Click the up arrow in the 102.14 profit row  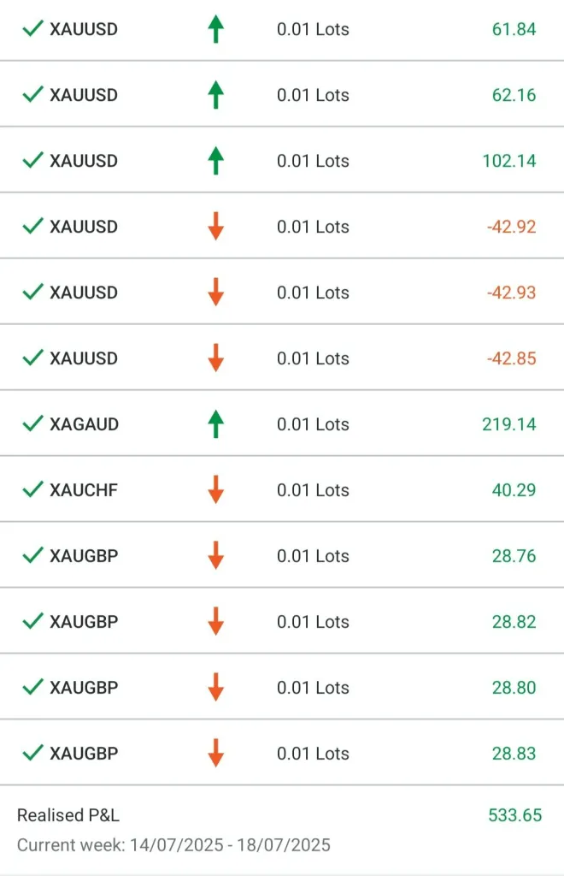215,161
